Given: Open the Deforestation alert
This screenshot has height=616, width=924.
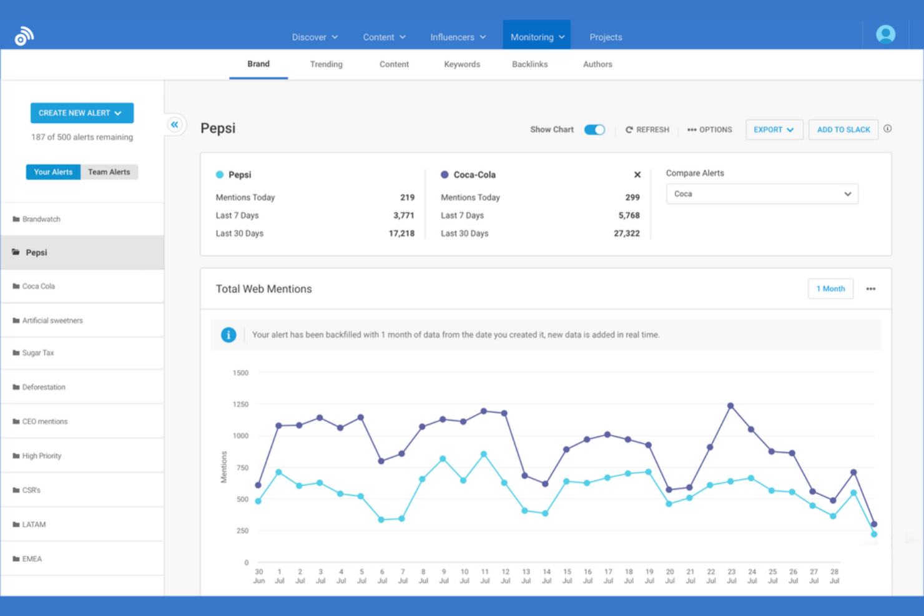Looking at the screenshot, I should pyautogui.click(x=82, y=387).
